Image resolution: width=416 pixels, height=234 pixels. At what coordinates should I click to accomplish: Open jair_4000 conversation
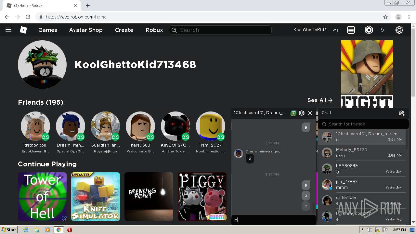[362, 184]
